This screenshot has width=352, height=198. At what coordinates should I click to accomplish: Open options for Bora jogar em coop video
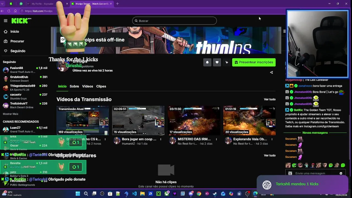(161, 139)
